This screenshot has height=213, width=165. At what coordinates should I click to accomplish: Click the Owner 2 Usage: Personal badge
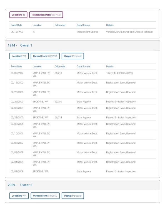73,196
